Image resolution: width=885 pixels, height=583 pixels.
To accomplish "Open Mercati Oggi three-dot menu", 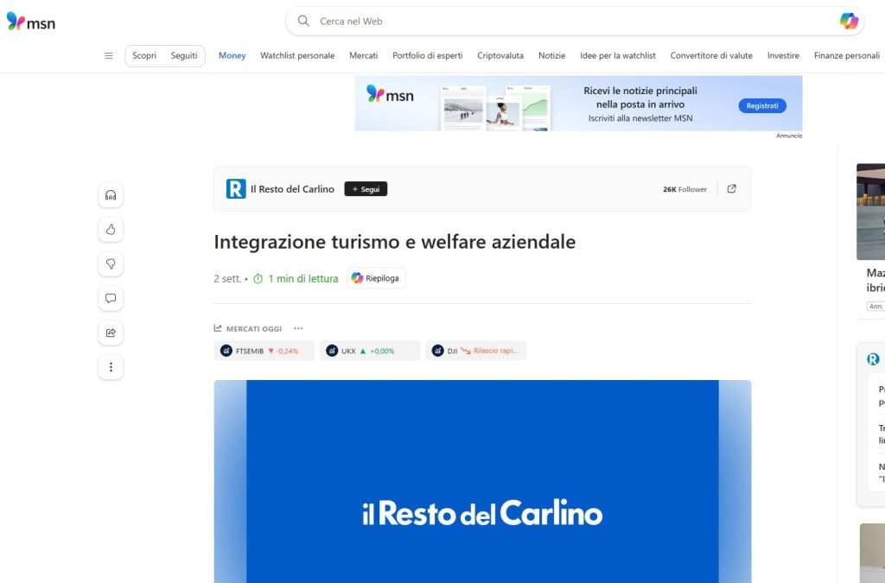I will [x=298, y=328].
